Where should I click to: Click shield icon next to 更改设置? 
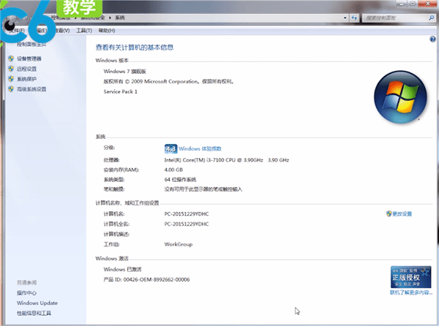[389, 213]
